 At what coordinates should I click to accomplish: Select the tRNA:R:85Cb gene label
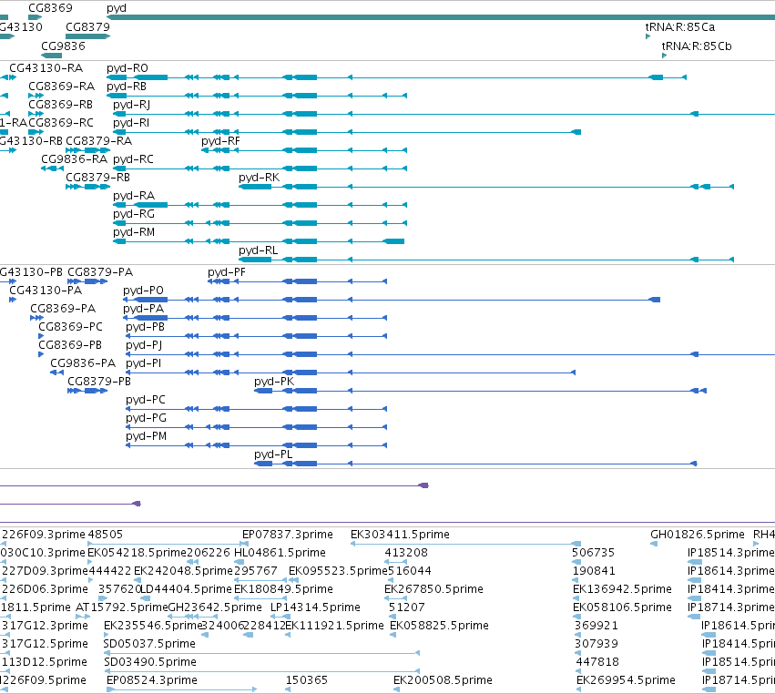[697, 46]
